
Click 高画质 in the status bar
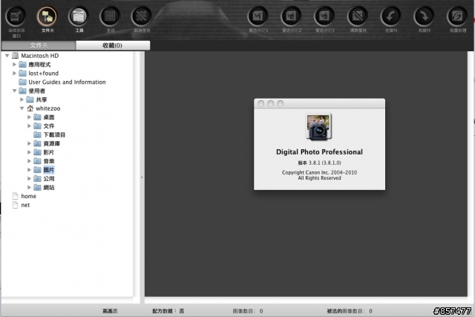[110, 311]
